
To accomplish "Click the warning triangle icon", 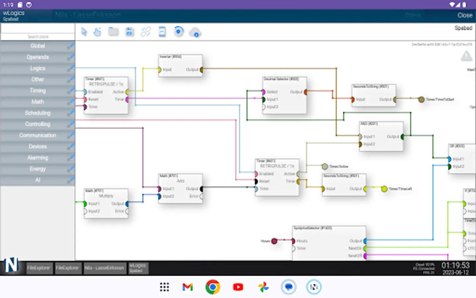I will (466, 56).
